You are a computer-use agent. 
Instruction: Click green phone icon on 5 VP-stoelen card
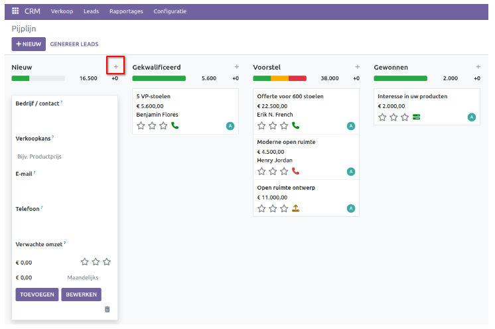[175, 125]
